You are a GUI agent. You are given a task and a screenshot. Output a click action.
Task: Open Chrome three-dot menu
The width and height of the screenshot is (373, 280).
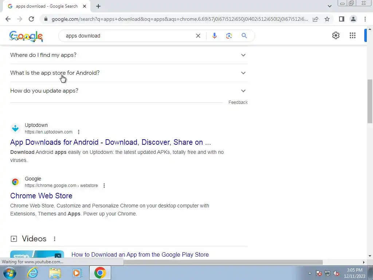[x=365, y=19]
